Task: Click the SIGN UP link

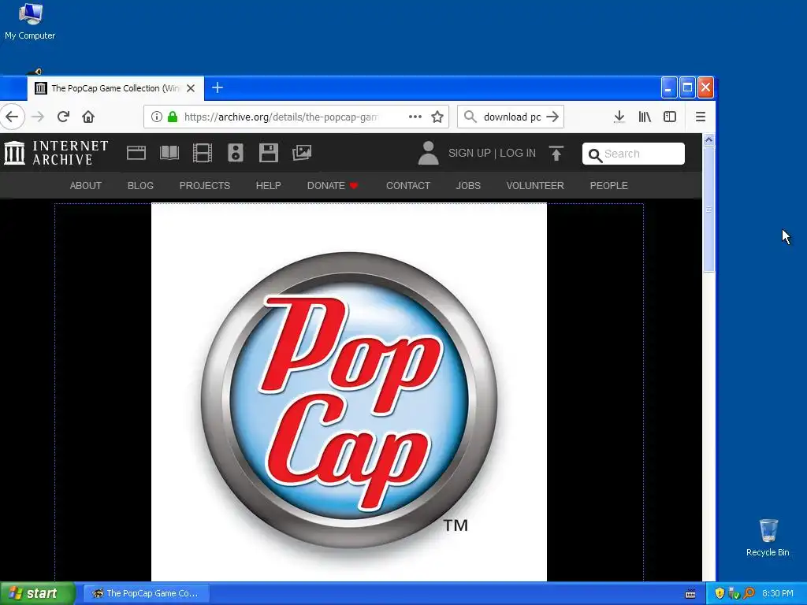Action: 470,154
